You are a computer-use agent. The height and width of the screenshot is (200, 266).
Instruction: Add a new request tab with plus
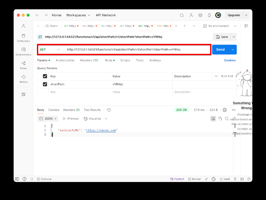pyautogui.click(x=185, y=26)
